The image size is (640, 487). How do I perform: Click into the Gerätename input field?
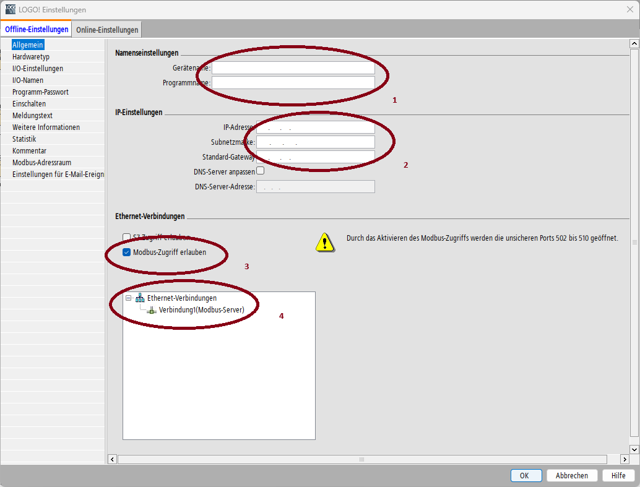tap(293, 68)
